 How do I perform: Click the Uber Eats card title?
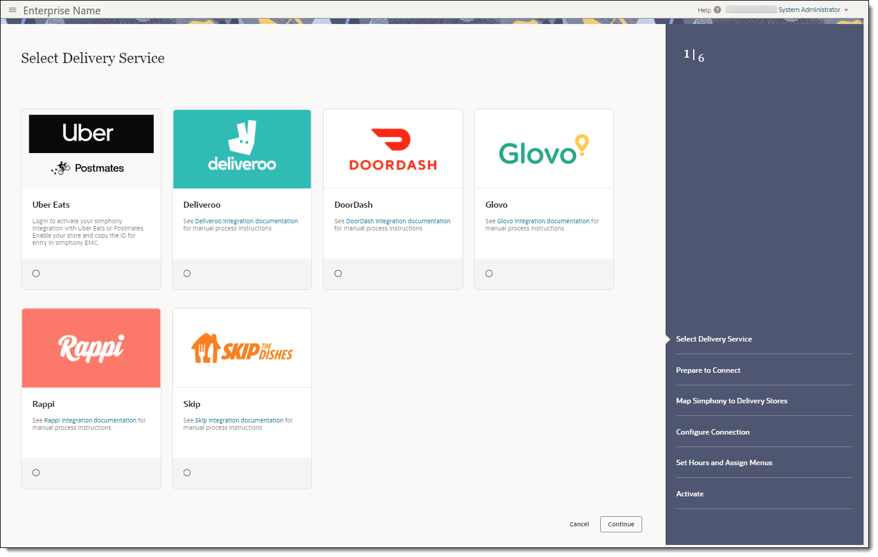coord(51,205)
